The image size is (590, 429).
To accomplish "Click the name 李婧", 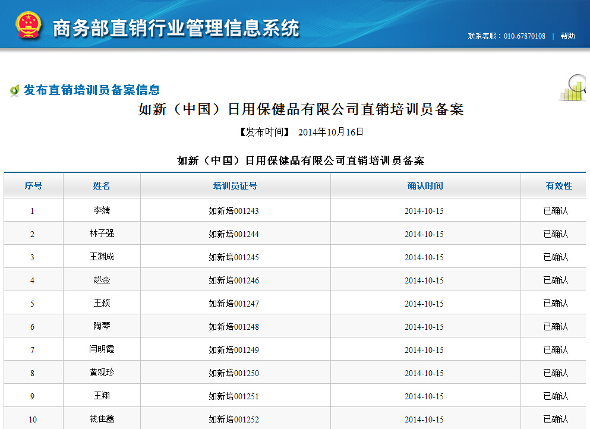I will tap(102, 210).
